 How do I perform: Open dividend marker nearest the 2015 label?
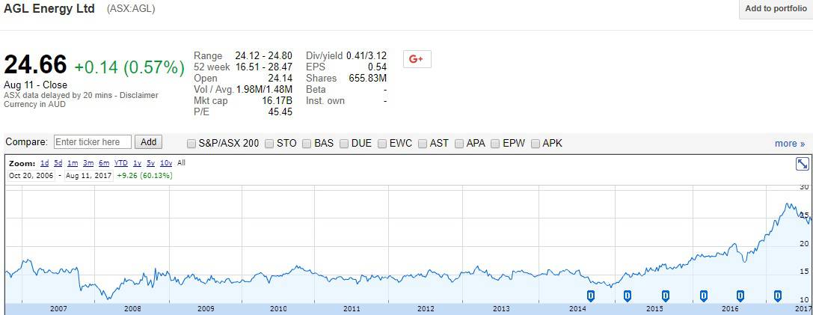pyautogui.click(x=665, y=296)
